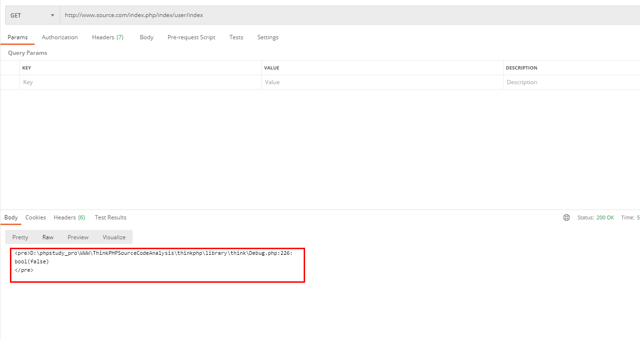The image size is (640, 339).
Task: Open the response Headers (6) tab
Action: point(69,217)
